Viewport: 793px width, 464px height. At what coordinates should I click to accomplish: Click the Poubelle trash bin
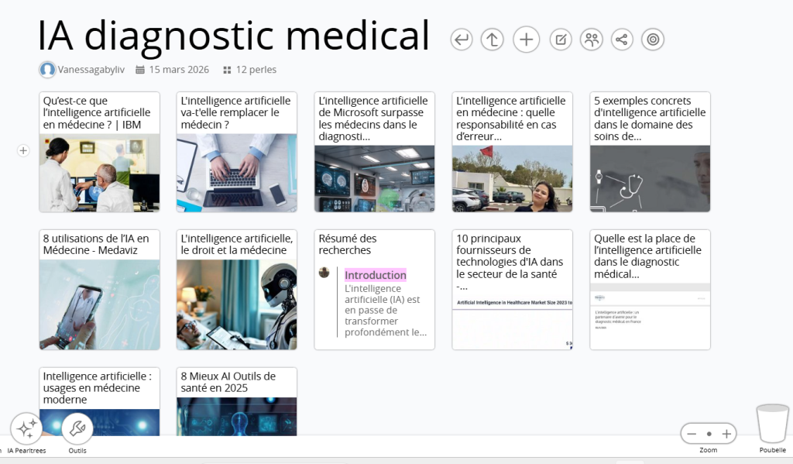[772, 424]
